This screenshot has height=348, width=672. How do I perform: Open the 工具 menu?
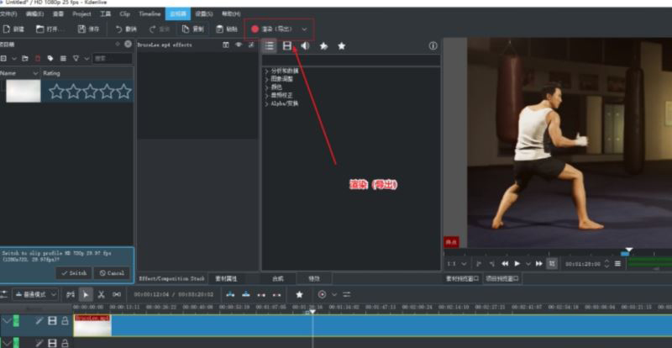106,13
